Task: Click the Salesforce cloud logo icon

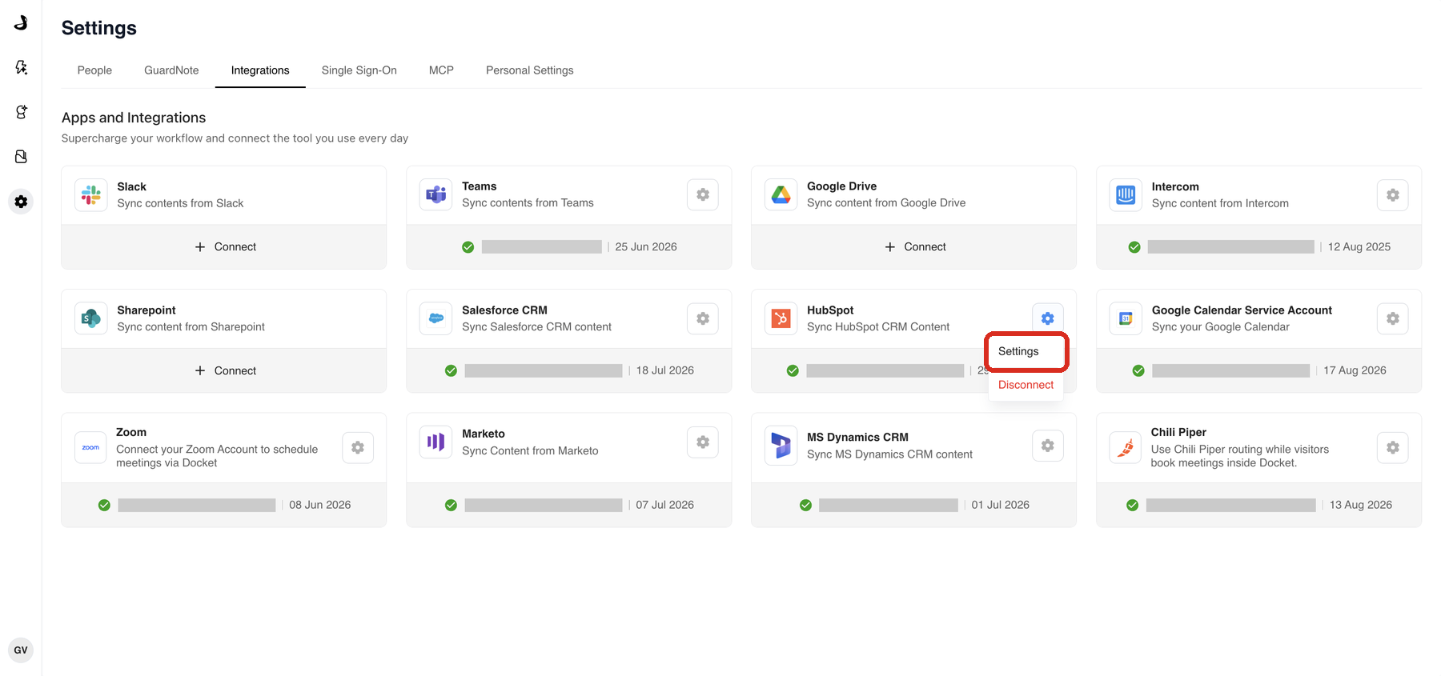Action: (x=436, y=318)
